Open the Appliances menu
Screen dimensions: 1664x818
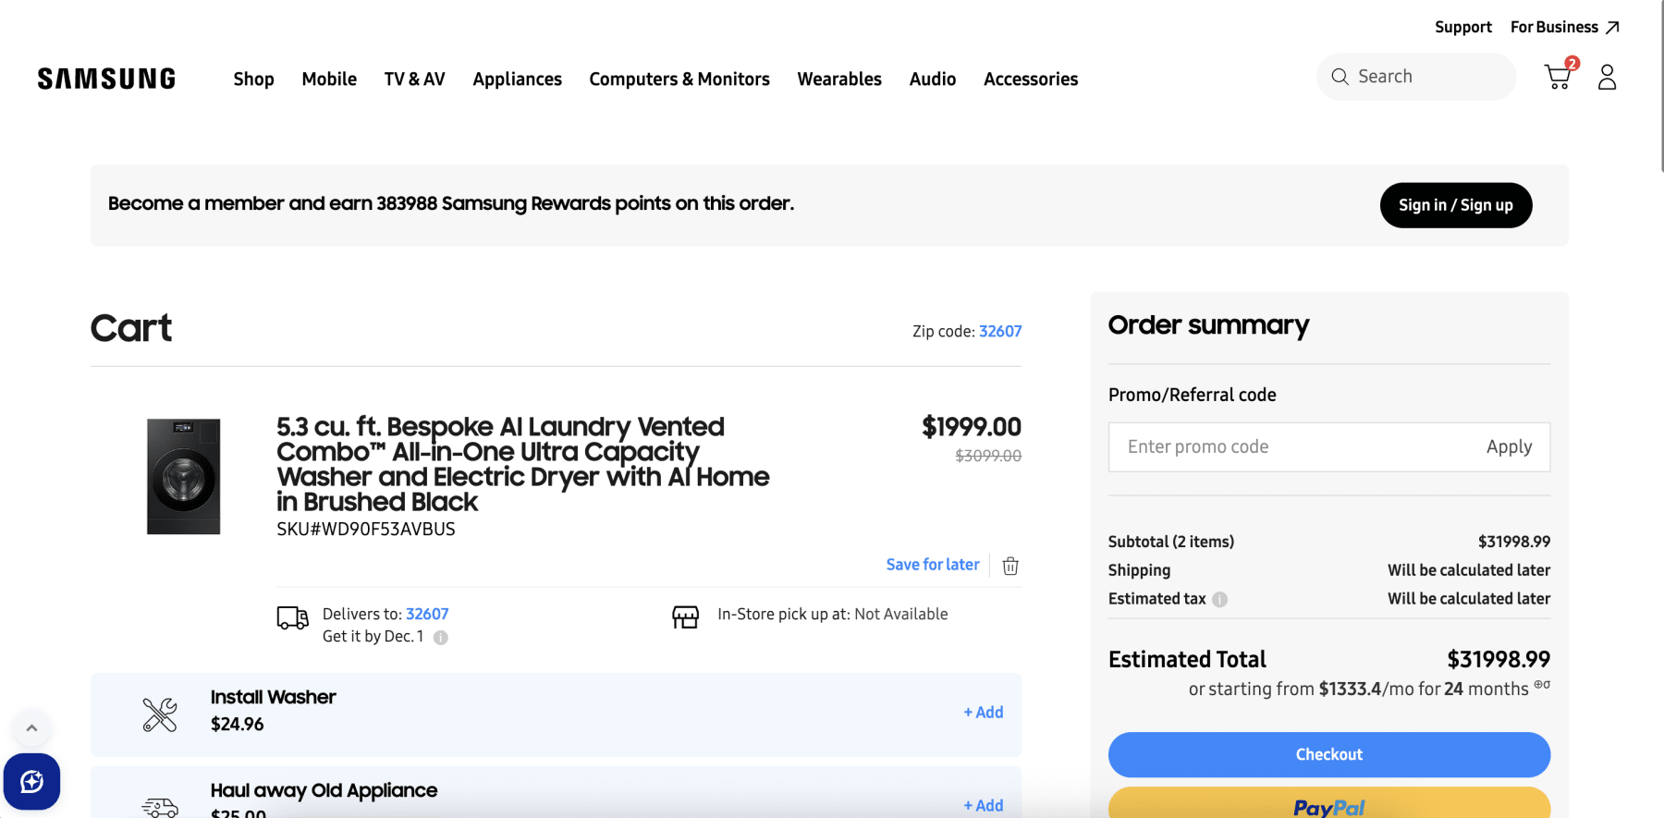[x=517, y=79]
